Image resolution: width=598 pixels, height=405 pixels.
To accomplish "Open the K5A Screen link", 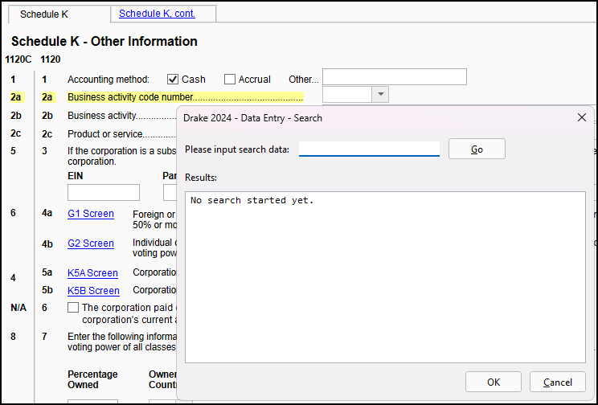I will (x=92, y=273).
